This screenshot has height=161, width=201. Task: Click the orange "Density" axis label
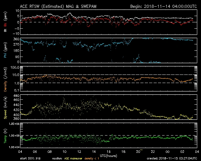click(5, 86)
